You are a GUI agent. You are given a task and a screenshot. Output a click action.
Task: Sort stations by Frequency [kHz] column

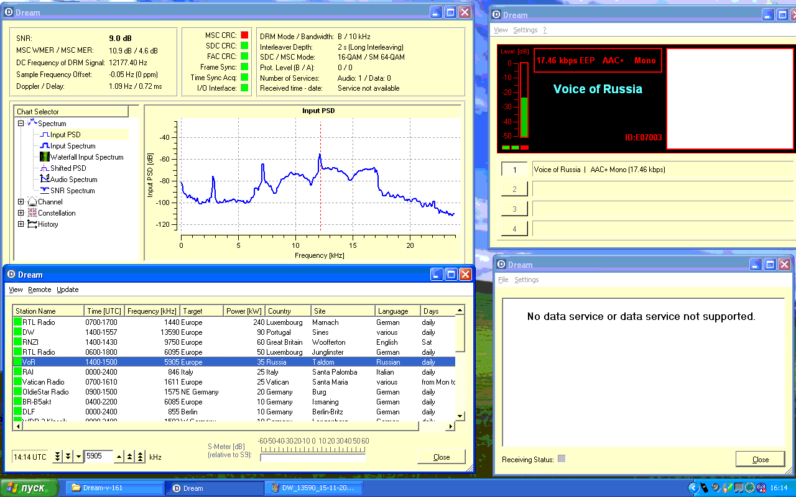[152, 311]
